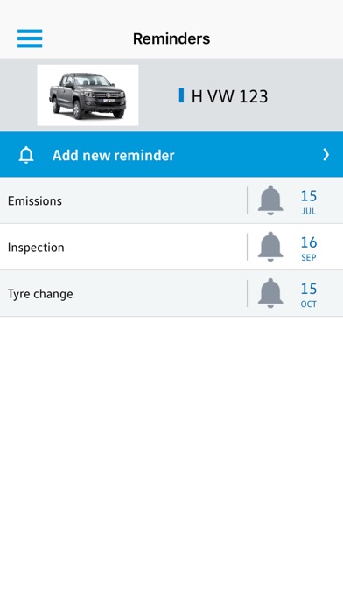Click the OCT month label

pyautogui.click(x=309, y=304)
